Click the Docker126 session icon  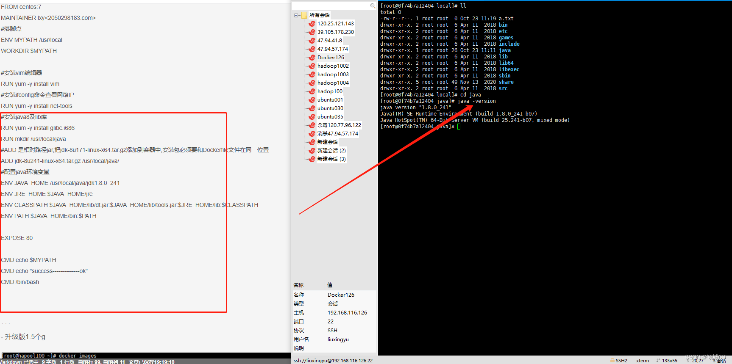312,58
